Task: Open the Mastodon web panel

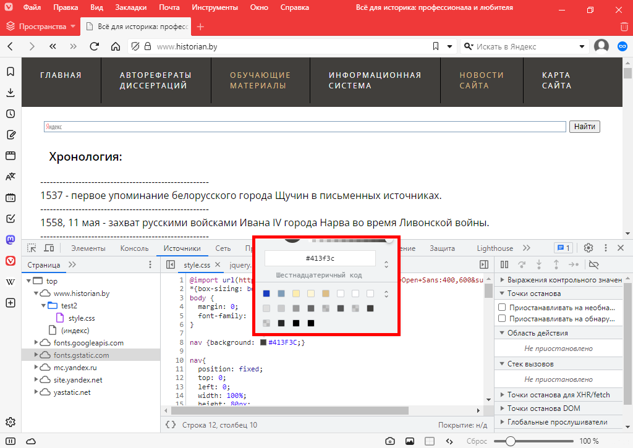Action: click(11, 240)
